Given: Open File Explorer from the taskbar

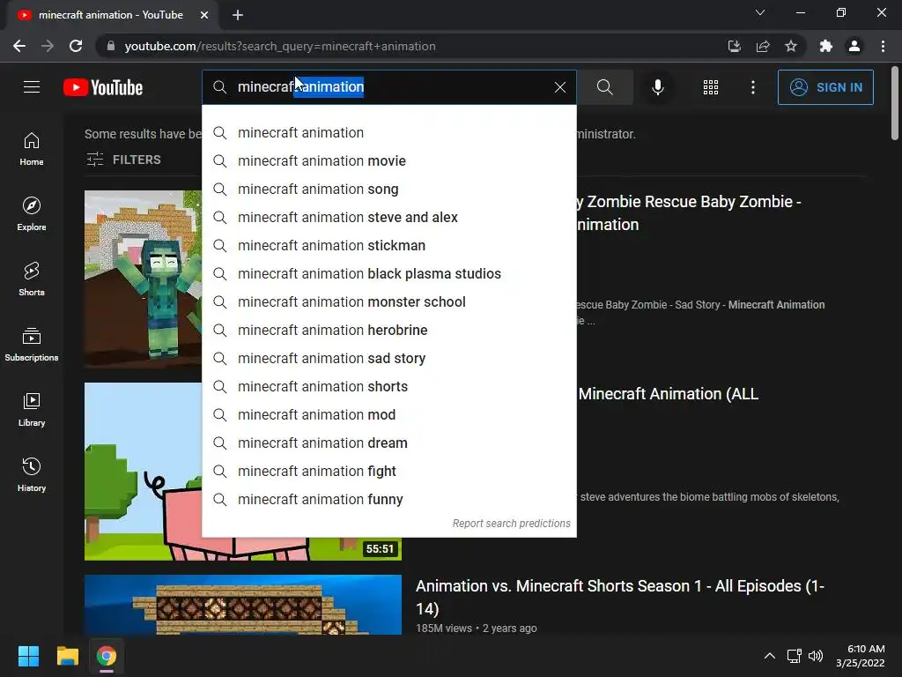Looking at the screenshot, I should 67,656.
